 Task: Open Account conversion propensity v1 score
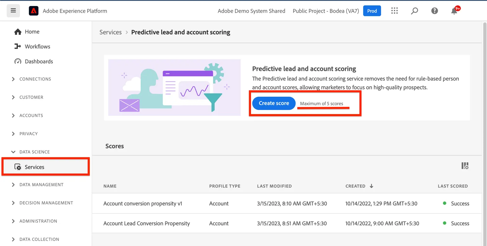tap(143, 204)
